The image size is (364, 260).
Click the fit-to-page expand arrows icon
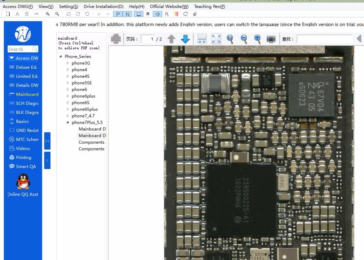tap(216, 39)
